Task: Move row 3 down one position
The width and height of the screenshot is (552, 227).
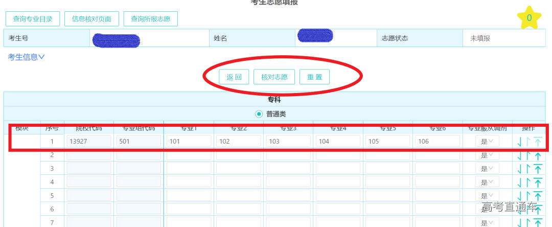Action: tap(520, 169)
